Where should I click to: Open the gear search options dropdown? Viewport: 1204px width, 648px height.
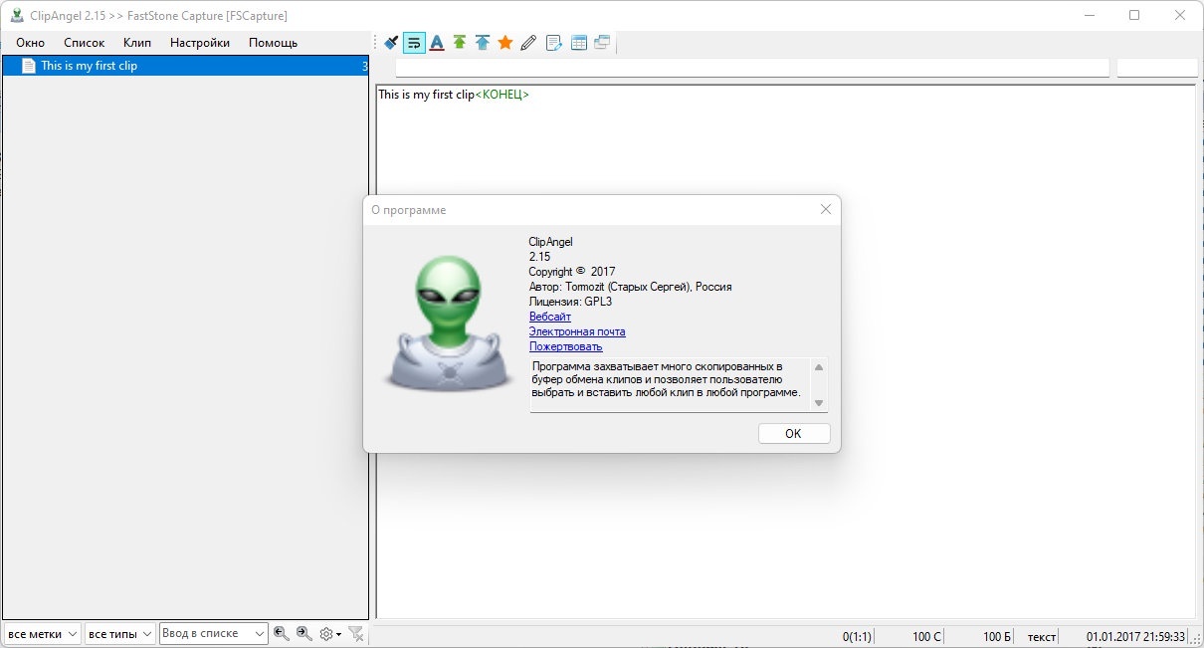[330, 634]
